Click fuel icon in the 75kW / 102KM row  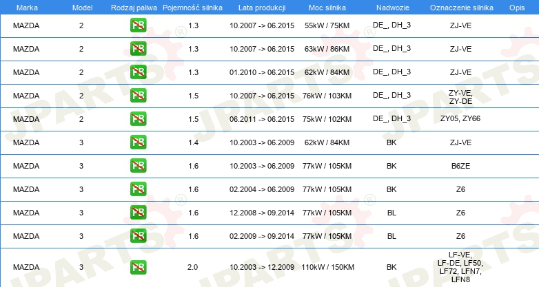click(x=138, y=119)
